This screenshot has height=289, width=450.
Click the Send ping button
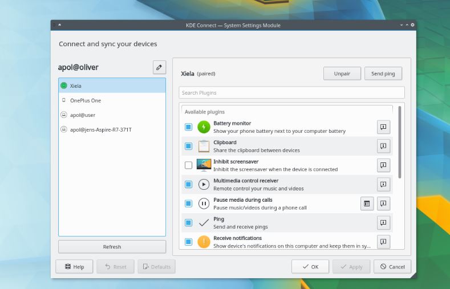[x=383, y=74]
